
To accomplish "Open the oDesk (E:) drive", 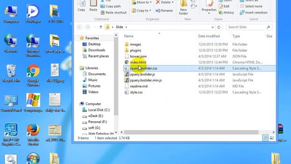I will coord(95,116).
